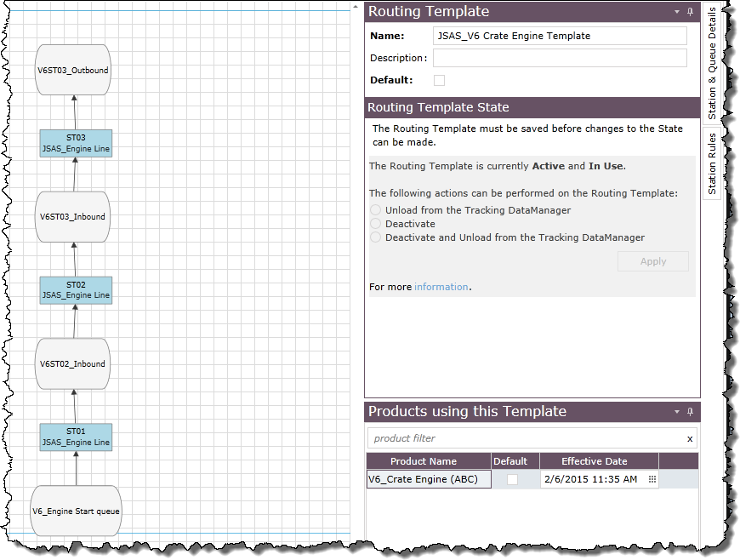Pin the Products using this Template panel
The height and width of the screenshot is (560, 740).
click(690, 412)
